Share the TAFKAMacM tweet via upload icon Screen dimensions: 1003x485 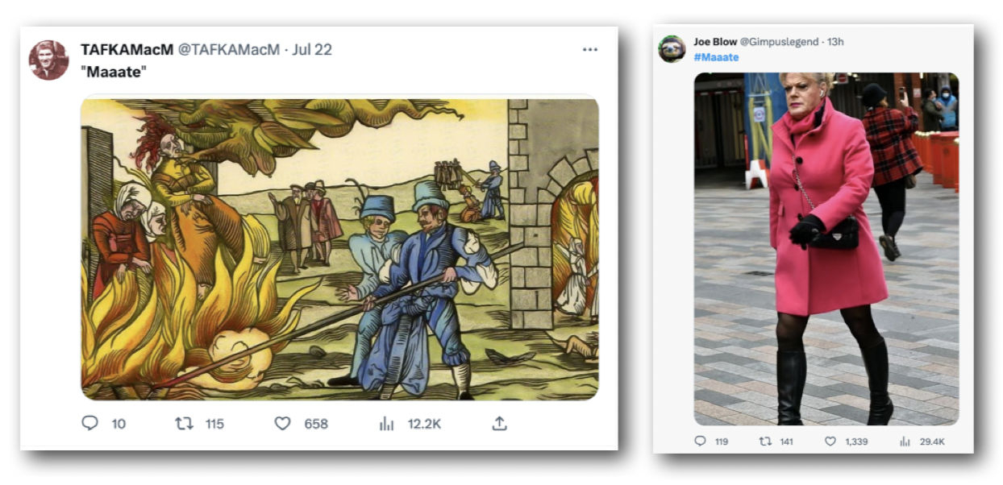coord(499,423)
